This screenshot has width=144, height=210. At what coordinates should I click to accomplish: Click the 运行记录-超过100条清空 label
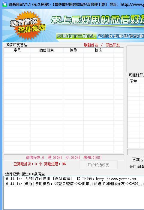tap(25, 174)
